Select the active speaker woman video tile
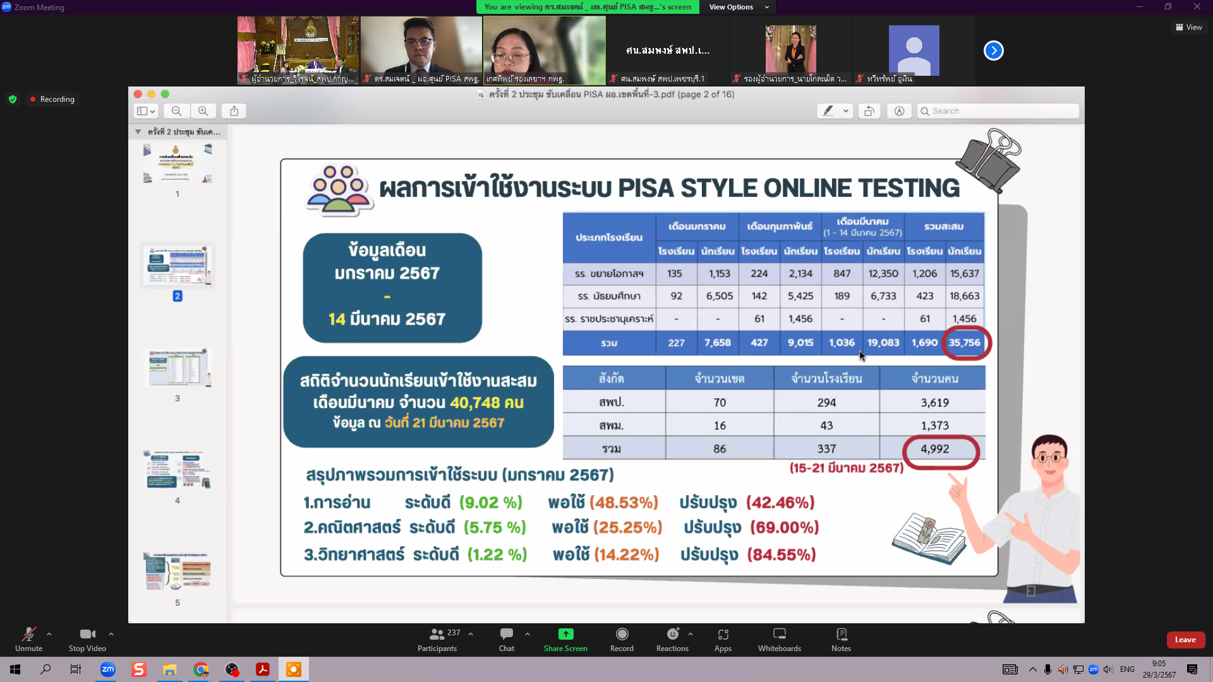 click(545, 51)
